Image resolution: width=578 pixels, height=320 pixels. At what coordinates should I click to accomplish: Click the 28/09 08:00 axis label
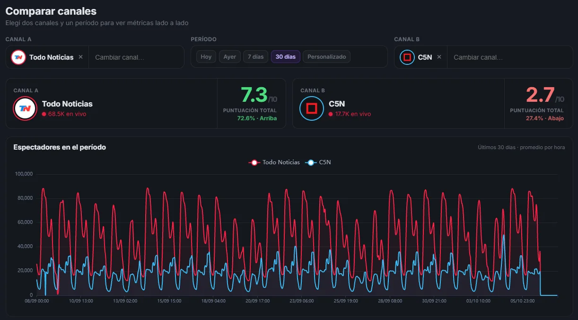pyautogui.click(x=390, y=301)
